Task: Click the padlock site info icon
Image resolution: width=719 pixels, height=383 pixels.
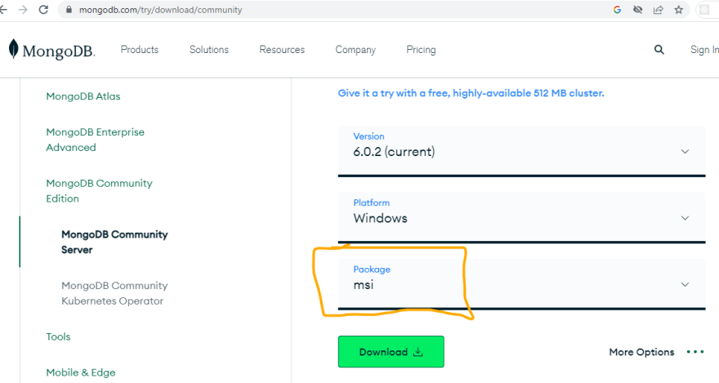Action: point(69,10)
